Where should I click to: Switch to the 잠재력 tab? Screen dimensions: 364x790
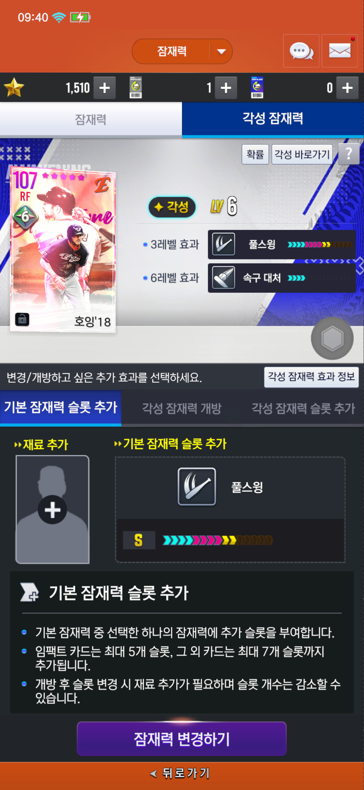(91, 119)
